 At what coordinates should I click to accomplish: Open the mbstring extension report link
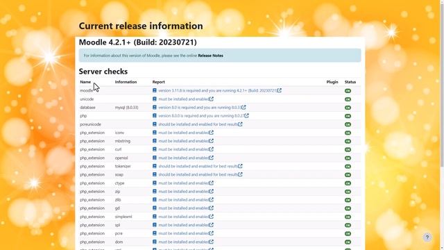(183, 141)
